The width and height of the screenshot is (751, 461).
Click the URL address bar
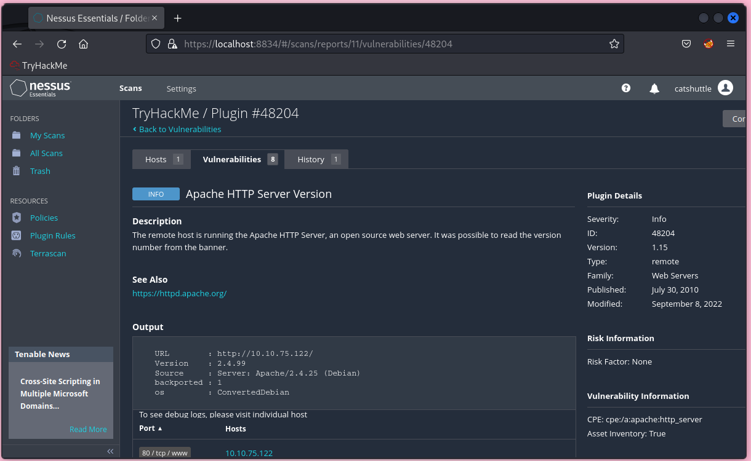coord(382,44)
